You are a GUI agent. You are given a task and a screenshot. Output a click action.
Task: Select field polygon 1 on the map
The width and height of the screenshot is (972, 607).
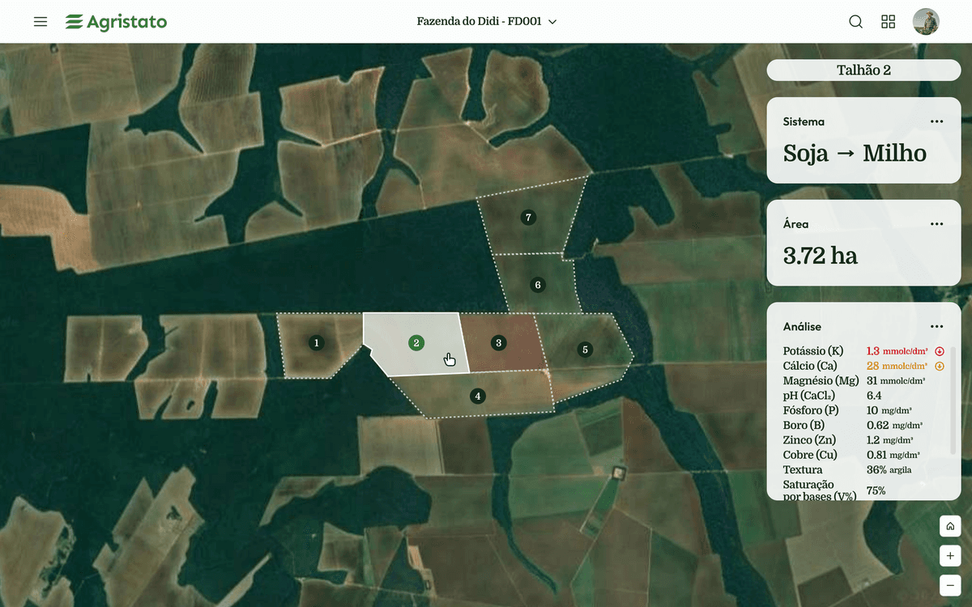pyautogui.click(x=316, y=342)
